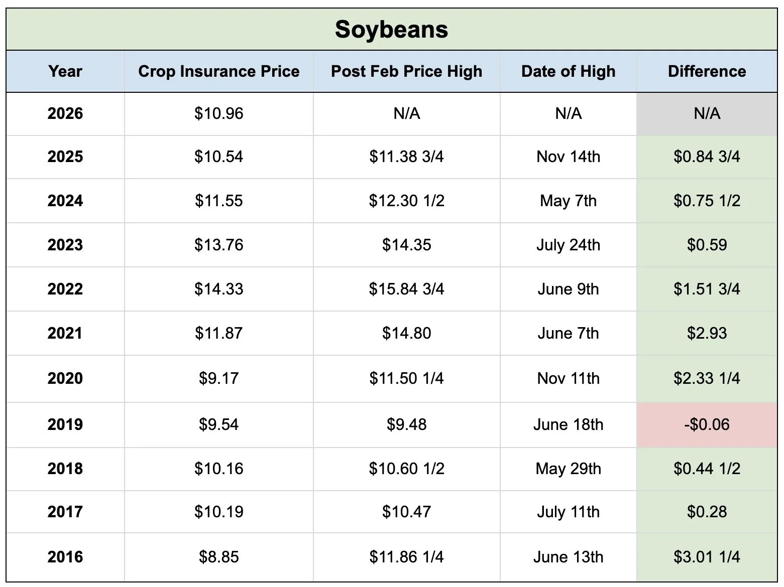Click the $0.84 3/4 difference cell
Screen dimensions: 784x587
pyautogui.click(x=707, y=157)
